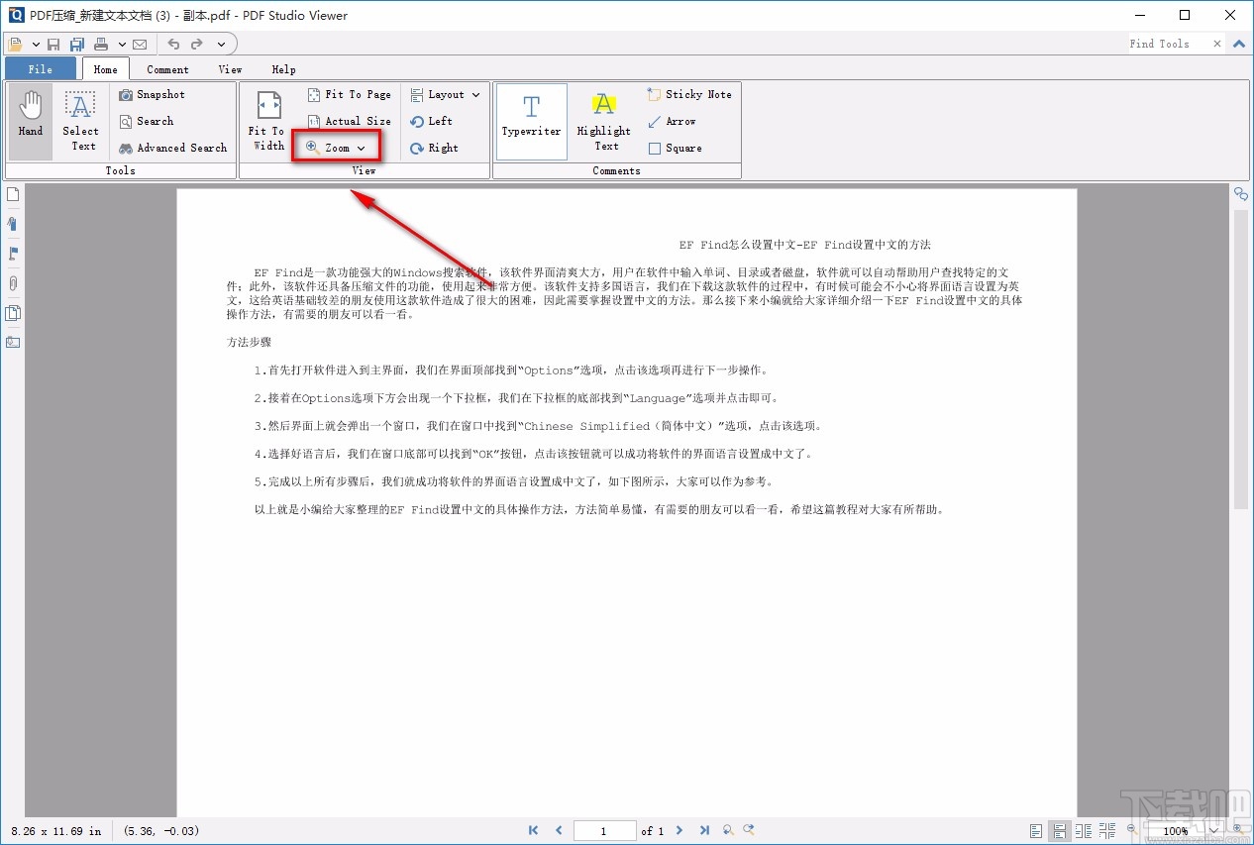This screenshot has width=1254, height=845.
Task: Switch to facing continuous layout
Action: tap(1107, 831)
